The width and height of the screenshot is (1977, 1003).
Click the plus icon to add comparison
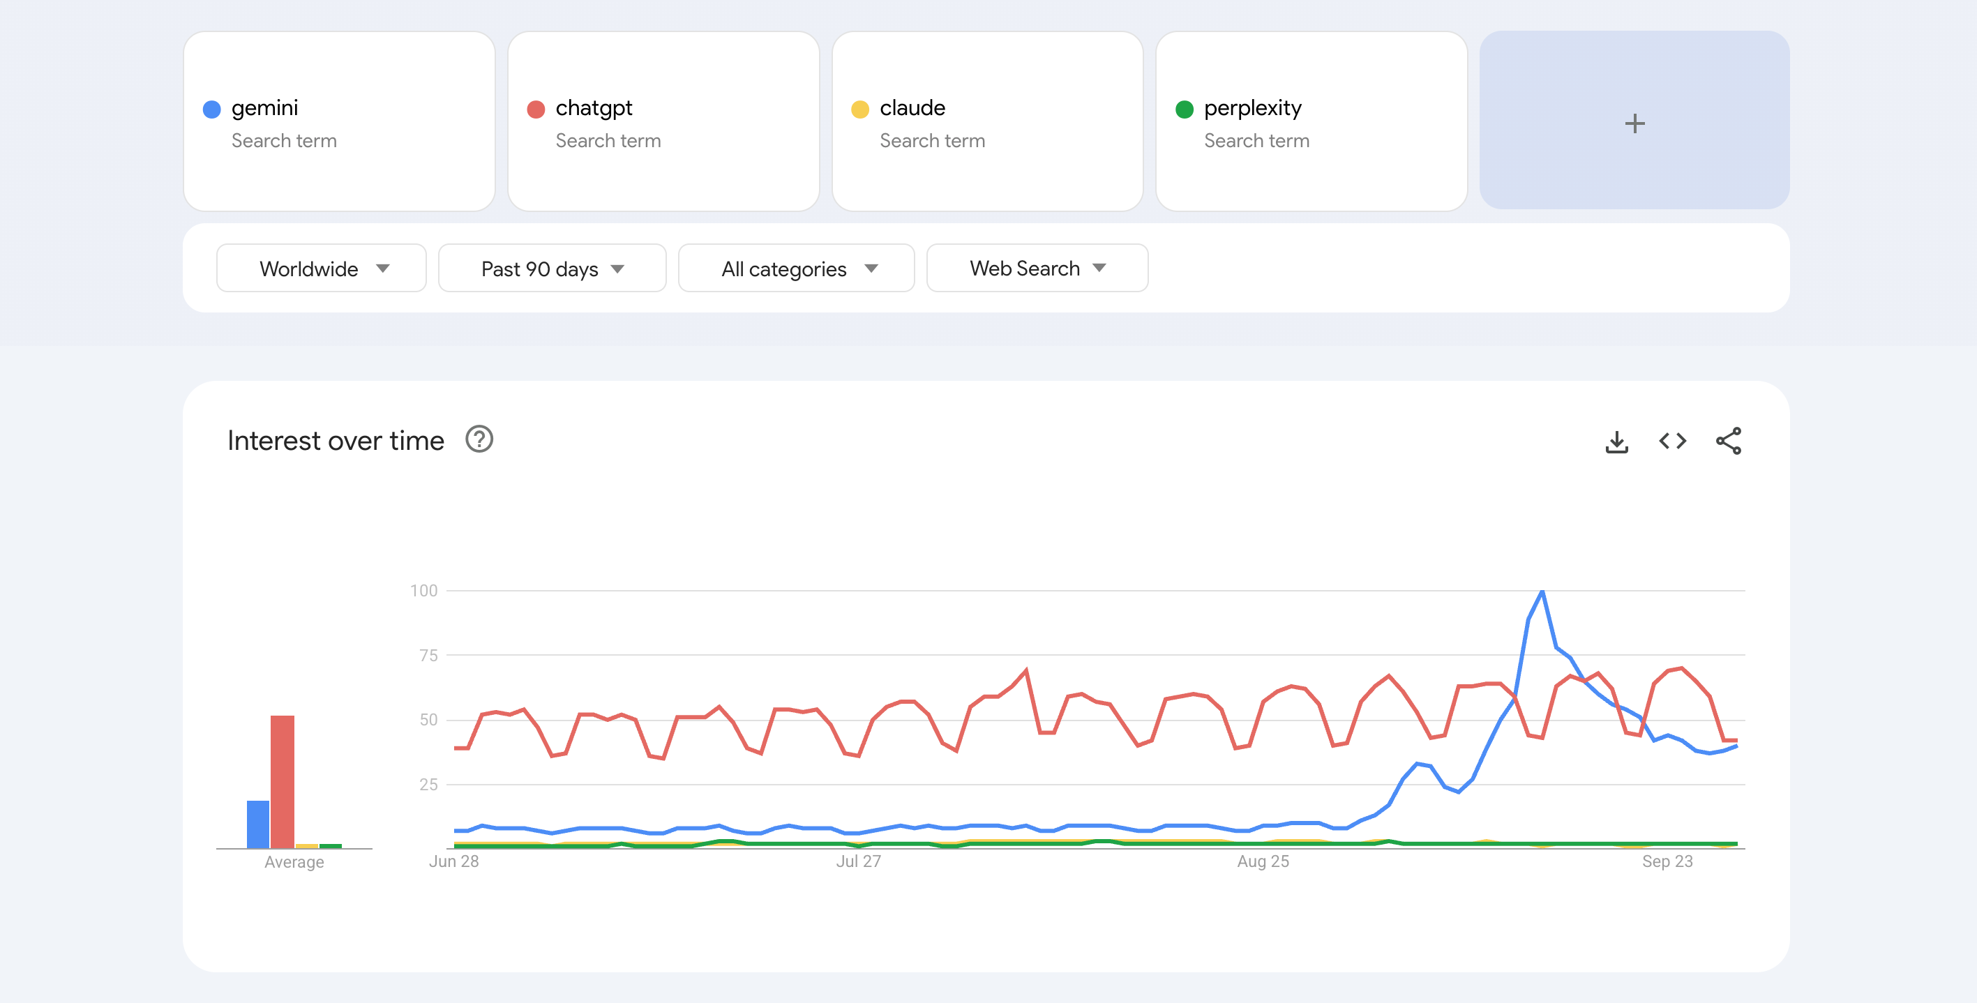click(x=1634, y=123)
